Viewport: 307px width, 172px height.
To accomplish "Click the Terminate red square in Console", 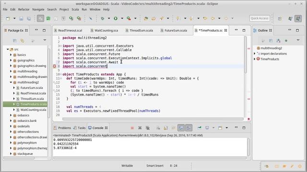I will coord(132,128).
